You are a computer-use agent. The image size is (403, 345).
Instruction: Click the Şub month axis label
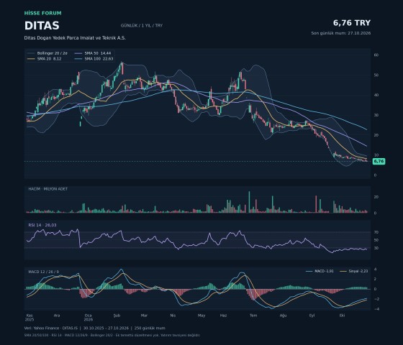click(117, 316)
